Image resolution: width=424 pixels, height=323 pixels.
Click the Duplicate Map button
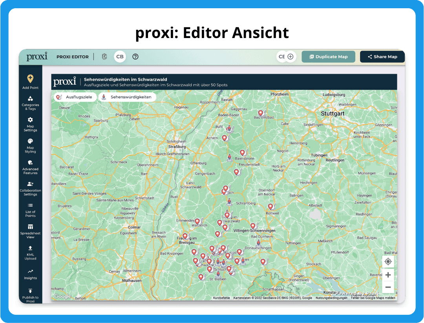(329, 57)
